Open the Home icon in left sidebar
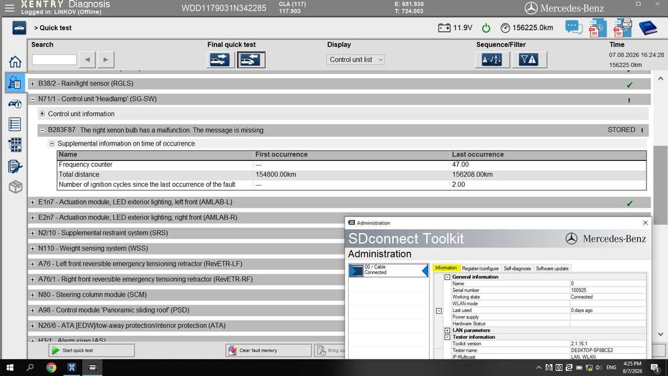668x376 pixels. 15,61
